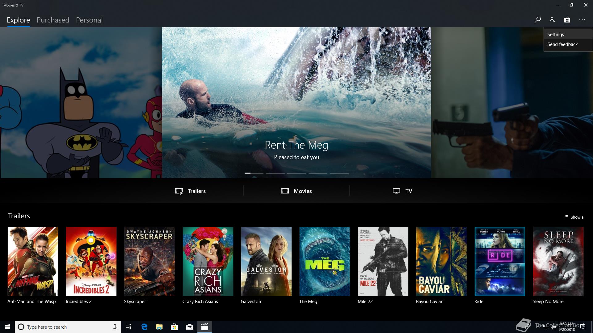Click the 'Mile 22' title text
This screenshot has width=593, height=333.
tap(365, 302)
